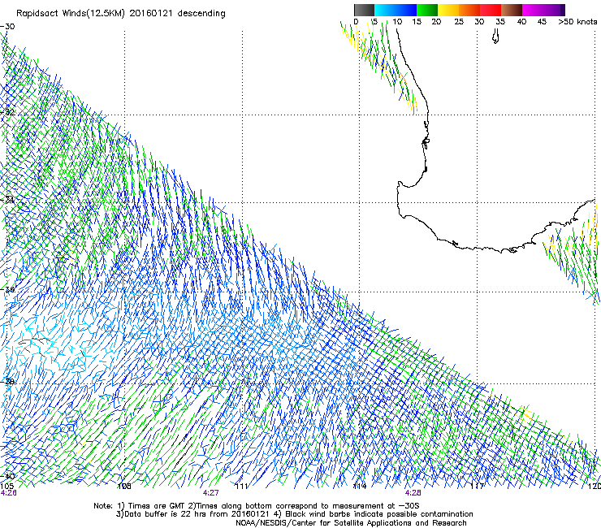Click the 'Times are GMT' note line
The height and width of the screenshot is (528, 601).
point(257,506)
